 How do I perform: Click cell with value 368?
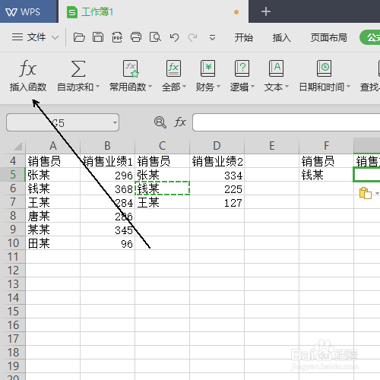pyautogui.click(x=107, y=188)
